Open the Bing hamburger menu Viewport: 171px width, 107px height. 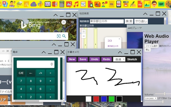pos(72,22)
